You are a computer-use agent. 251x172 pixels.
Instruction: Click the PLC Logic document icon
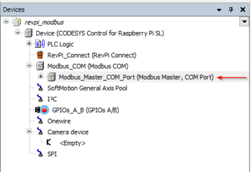(40, 44)
